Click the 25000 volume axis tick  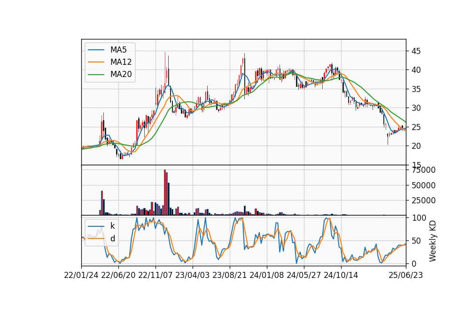click(x=423, y=201)
